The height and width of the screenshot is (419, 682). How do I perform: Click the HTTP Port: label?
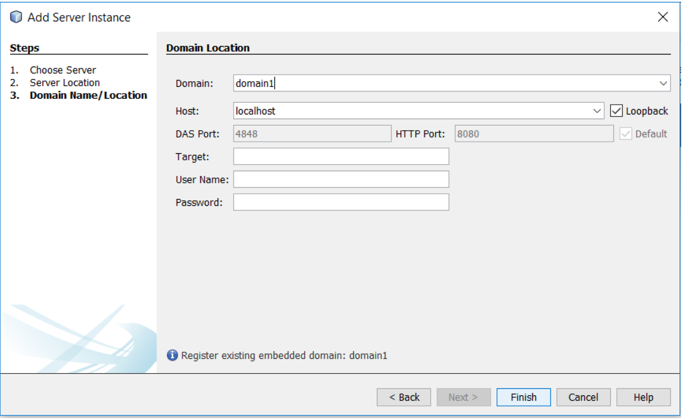pos(420,135)
